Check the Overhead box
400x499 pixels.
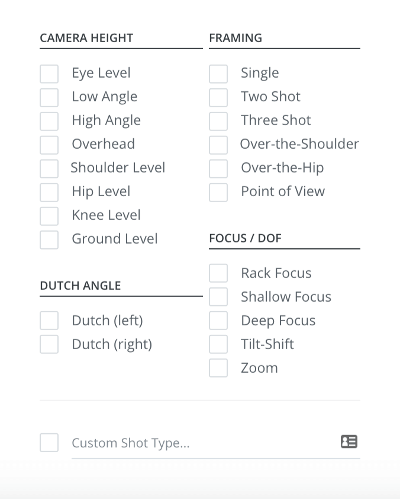pos(49,145)
